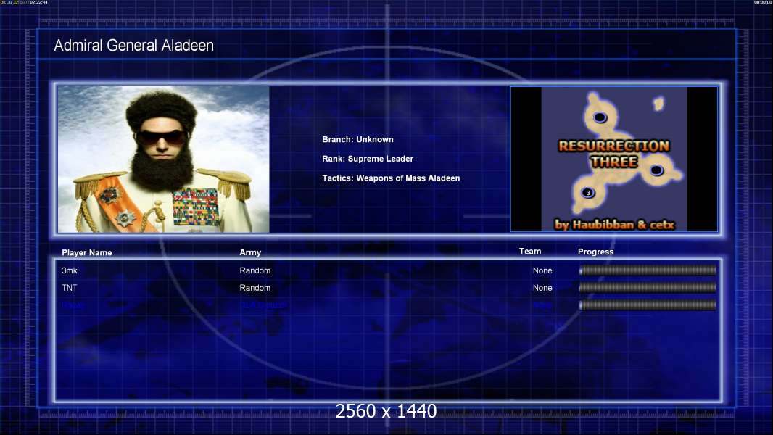This screenshot has height=435, width=773.
Task: Click the by Haubibban & cetx credit text
Action: (614, 225)
